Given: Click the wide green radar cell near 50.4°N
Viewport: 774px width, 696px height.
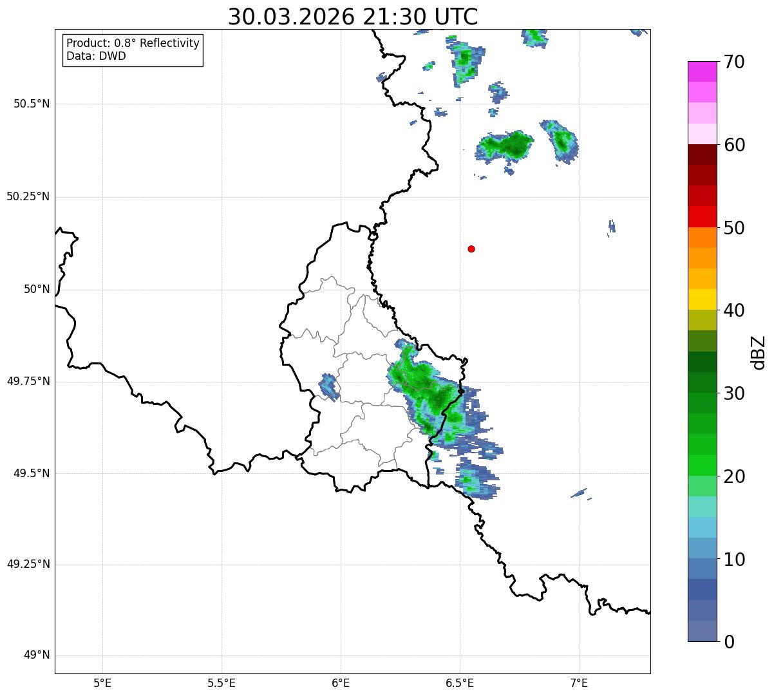Looking at the screenshot, I should [x=505, y=147].
